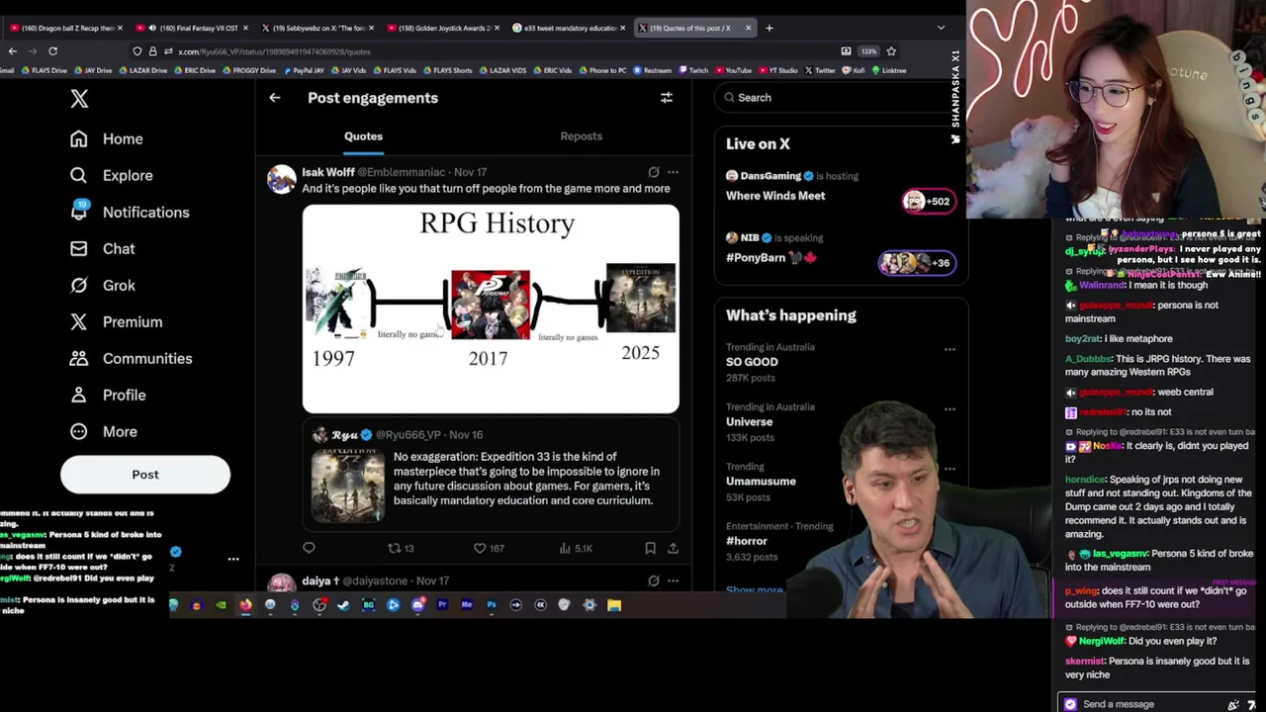Reply to Isak Wolff's post
Viewport: 1266px width, 712px height.
309,548
